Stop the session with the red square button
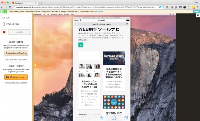200x121 pixels. (x=4, y=32)
